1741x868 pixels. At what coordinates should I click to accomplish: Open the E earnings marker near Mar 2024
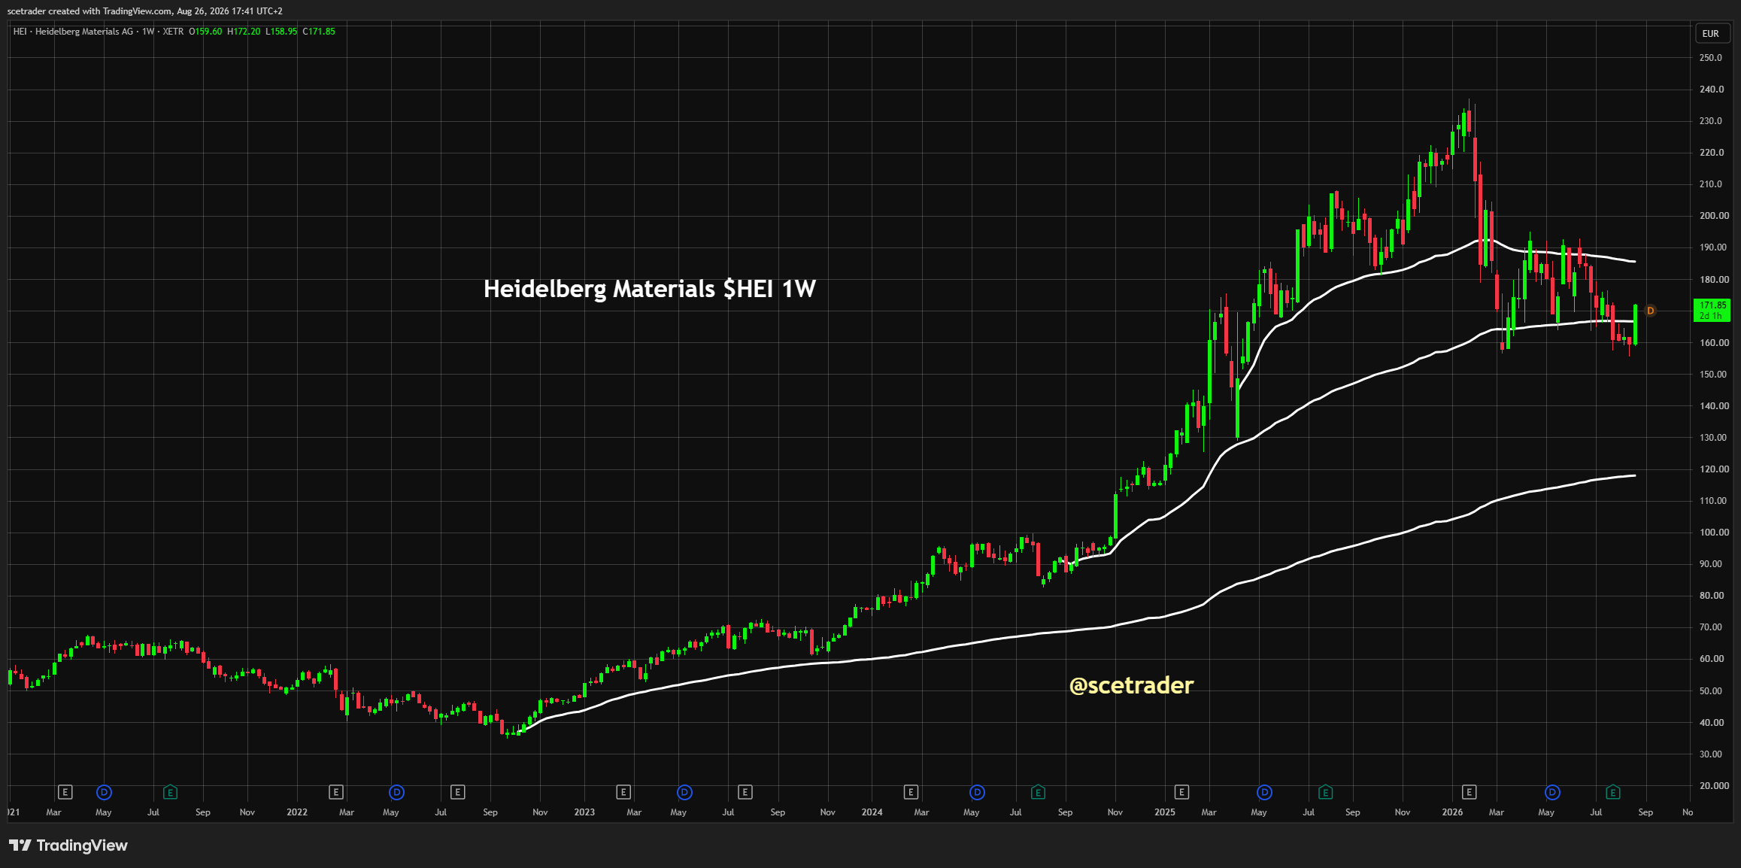[911, 792]
